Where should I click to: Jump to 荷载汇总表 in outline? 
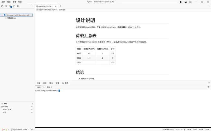click(7, 110)
